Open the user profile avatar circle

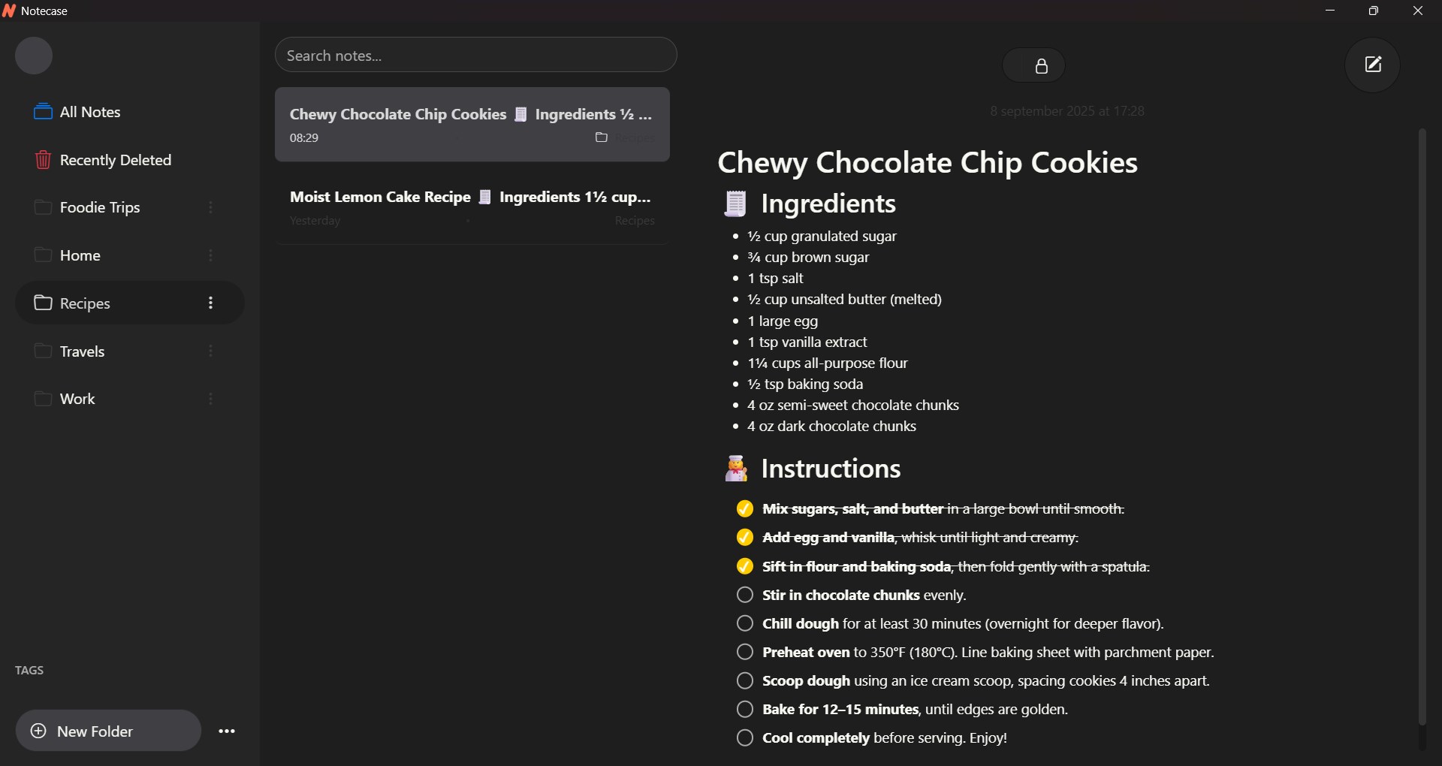coord(34,56)
